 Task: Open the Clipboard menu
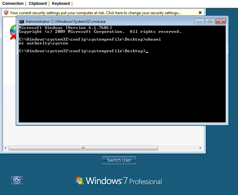click(x=38, y=3)
